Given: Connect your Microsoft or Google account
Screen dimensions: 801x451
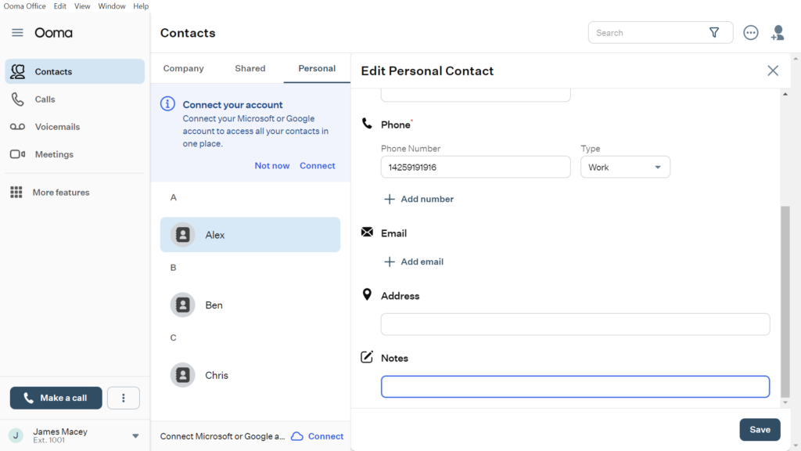Looking at the screenshot, I should [x=317, y=165].
